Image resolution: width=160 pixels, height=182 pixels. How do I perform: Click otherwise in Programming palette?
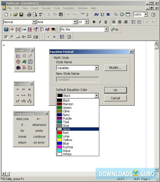coord(39,125)
